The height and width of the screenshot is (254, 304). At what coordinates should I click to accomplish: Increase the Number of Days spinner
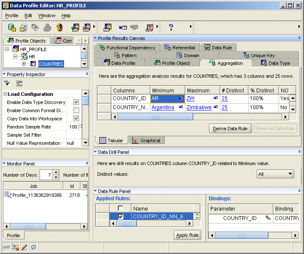[56, 172]
